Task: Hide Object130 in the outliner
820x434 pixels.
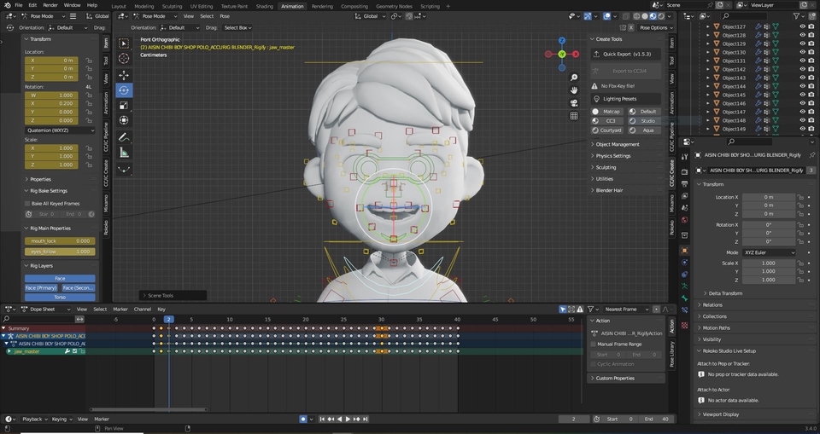Action: [802, 52]
